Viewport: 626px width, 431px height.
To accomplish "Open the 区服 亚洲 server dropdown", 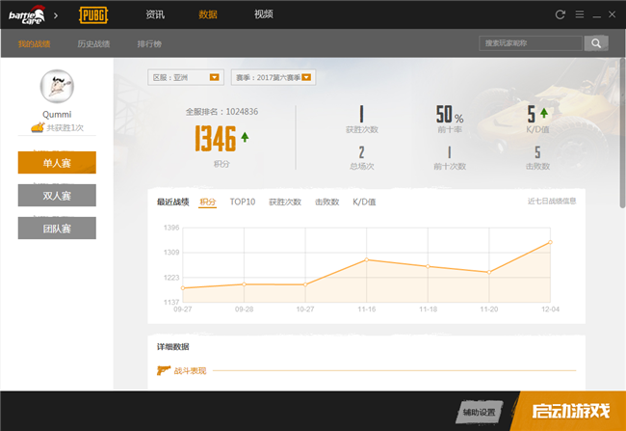I will coord(186,77).
